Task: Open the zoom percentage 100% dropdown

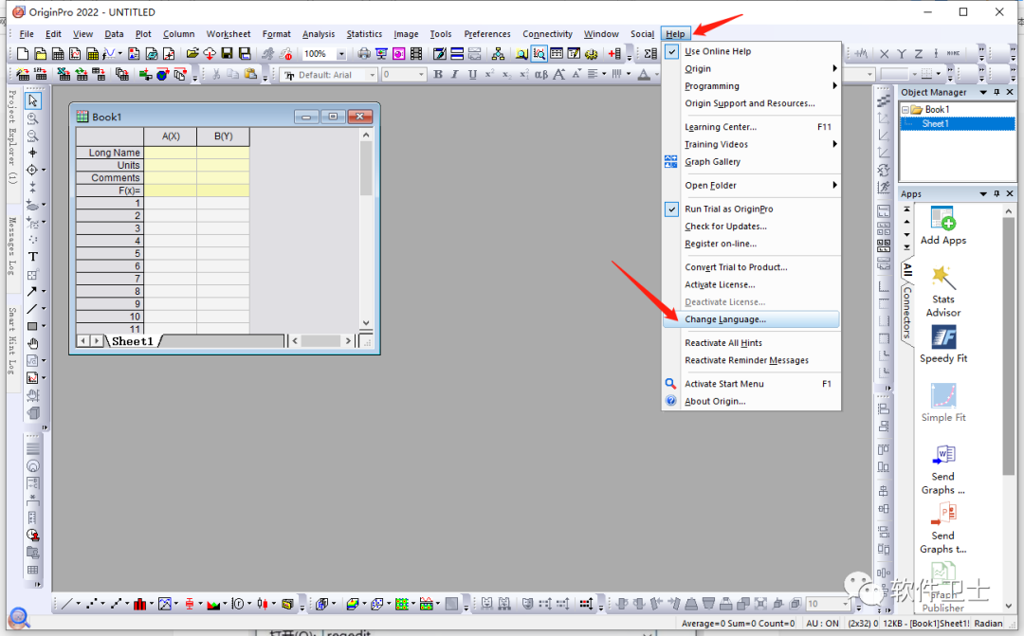Action: coord(341,54)
